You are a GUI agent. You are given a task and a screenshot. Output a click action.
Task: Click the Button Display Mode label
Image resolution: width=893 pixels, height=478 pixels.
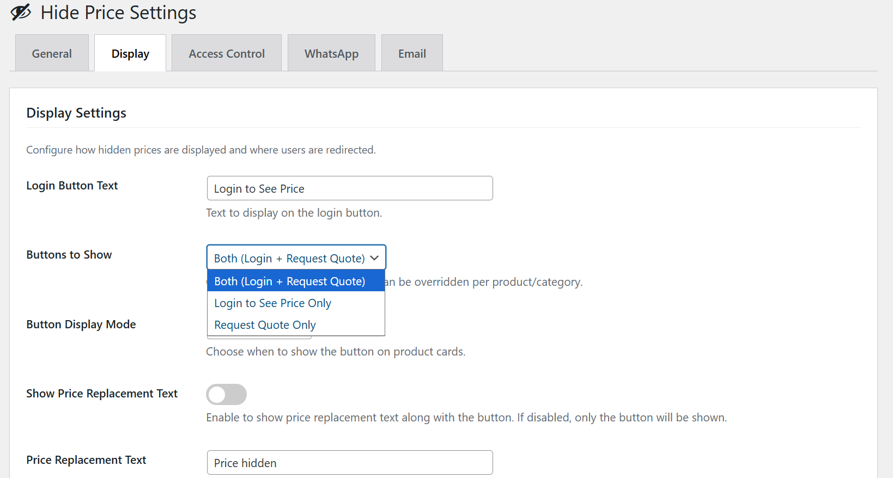tap(81, 324)
